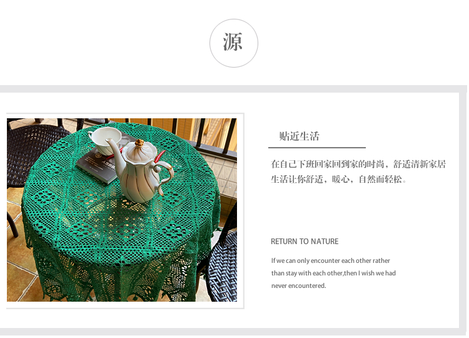Click the Chinese paragraph starting 在自己下班回家
This screenshot has height=338, width=469.
pyautogui.click(x=358, y=172)
